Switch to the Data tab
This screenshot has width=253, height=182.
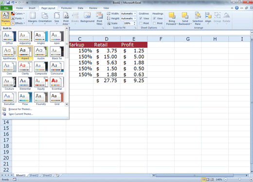80,8
